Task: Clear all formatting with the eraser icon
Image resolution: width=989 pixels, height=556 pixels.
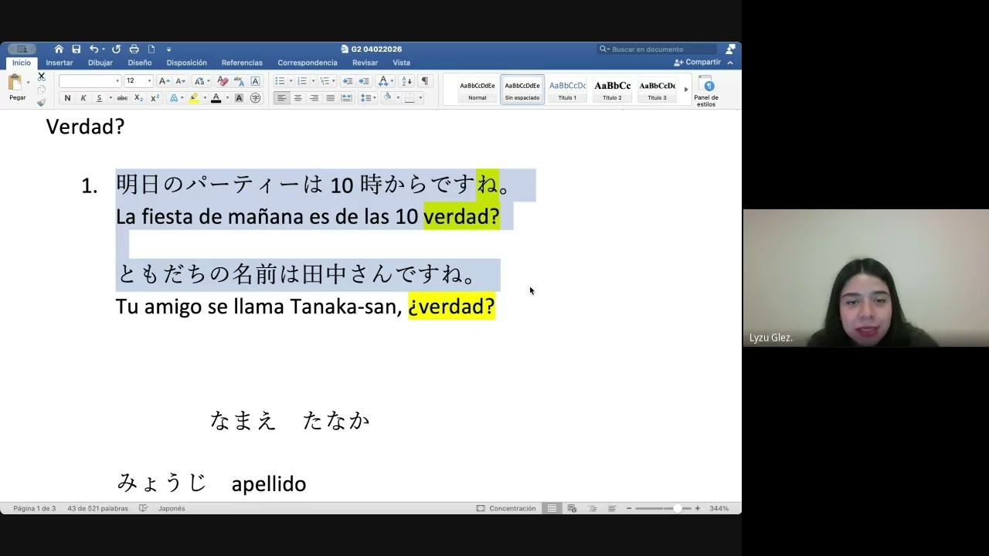Action: click(223, 81)
